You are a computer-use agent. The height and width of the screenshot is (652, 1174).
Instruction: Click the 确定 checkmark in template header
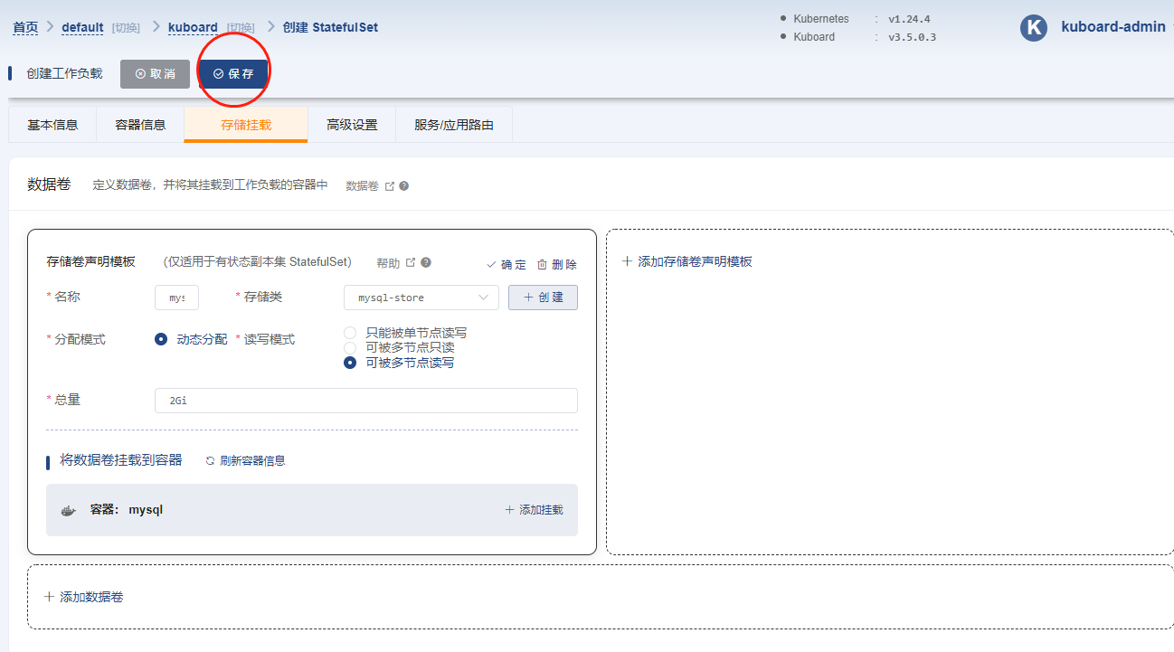491,265
